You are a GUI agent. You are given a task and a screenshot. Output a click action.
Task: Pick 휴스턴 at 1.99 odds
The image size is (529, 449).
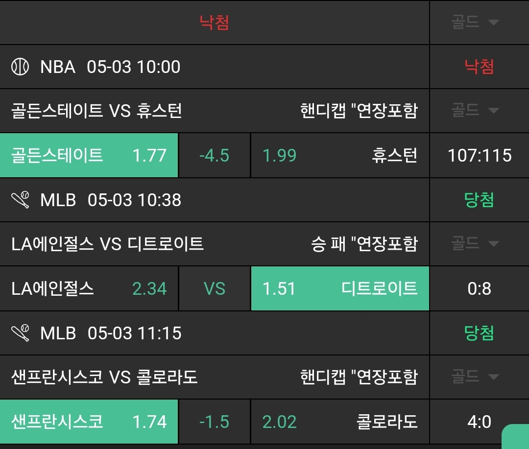click(339, 155)
